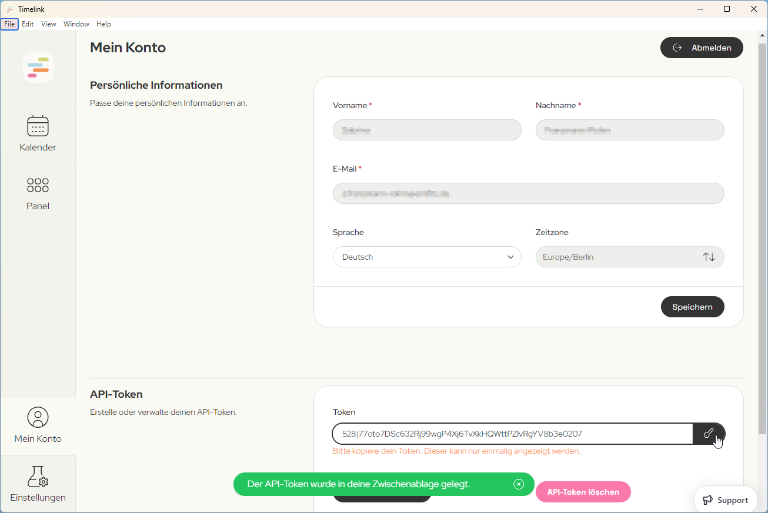Screen dimensions: 768x513
Task: Click into the E-Mail field
Action: (x=529, y=193)
